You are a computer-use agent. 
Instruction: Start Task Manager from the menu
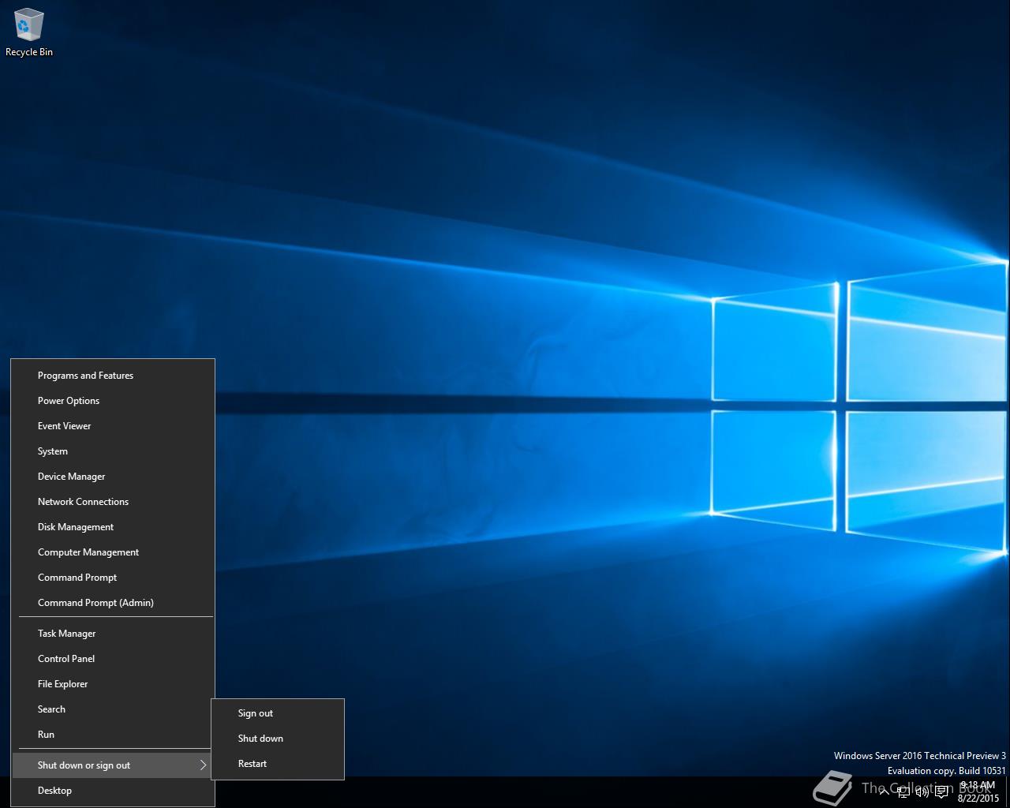[x=112, y=634]
